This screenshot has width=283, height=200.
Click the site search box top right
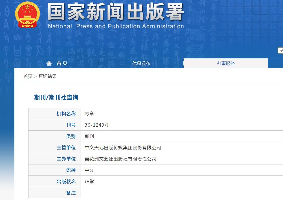[x=281, y=50]
